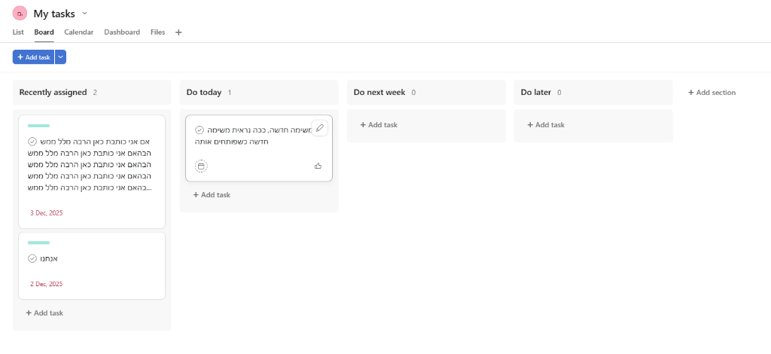Set due date via calendar icon on Do today card
771x354 pixels.
point(201,166)
